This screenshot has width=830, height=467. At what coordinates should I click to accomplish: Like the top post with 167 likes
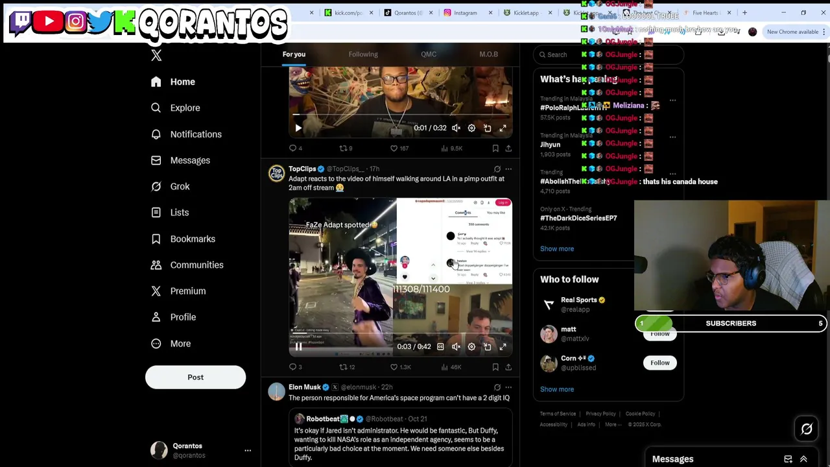point(399,149)
